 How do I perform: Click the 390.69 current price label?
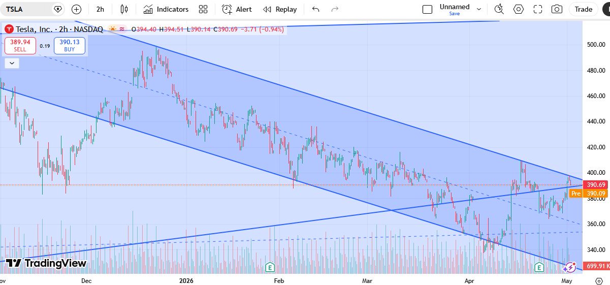click(x=595, y=185)
